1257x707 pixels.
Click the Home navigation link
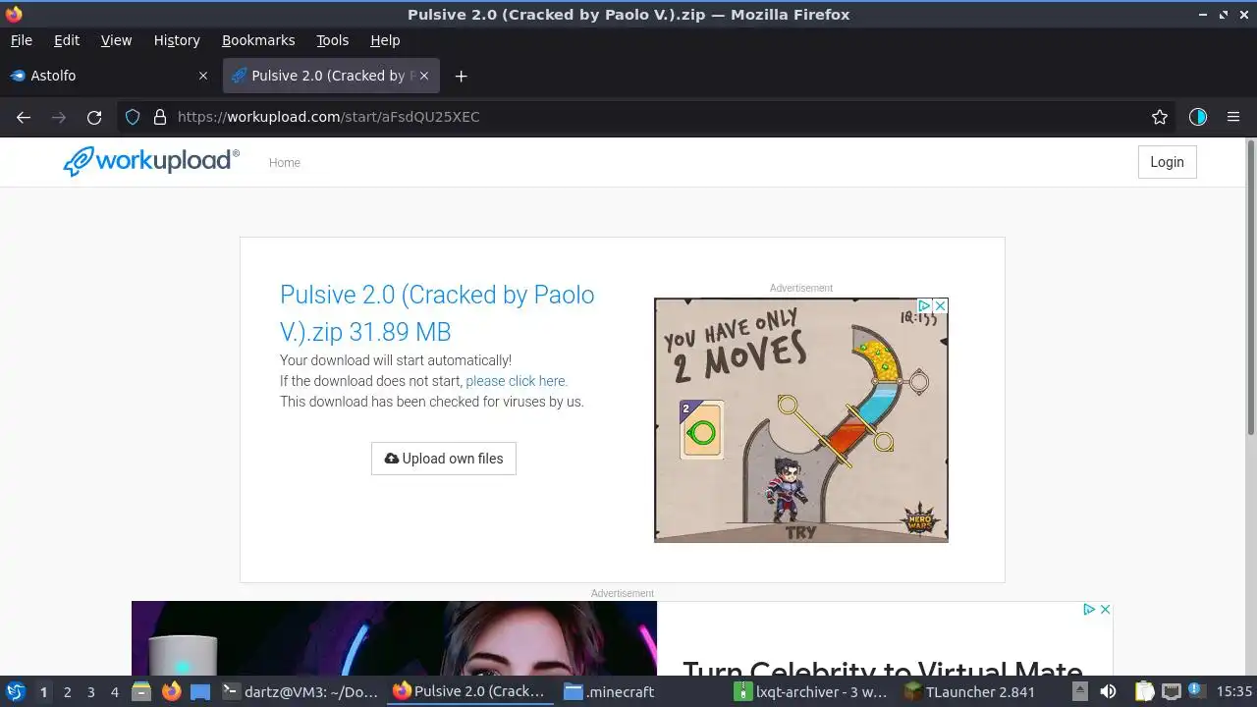[285, 163]
